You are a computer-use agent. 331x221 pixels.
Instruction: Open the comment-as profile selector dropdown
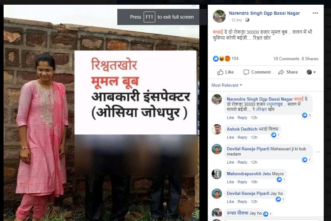[x=311, y=72]
